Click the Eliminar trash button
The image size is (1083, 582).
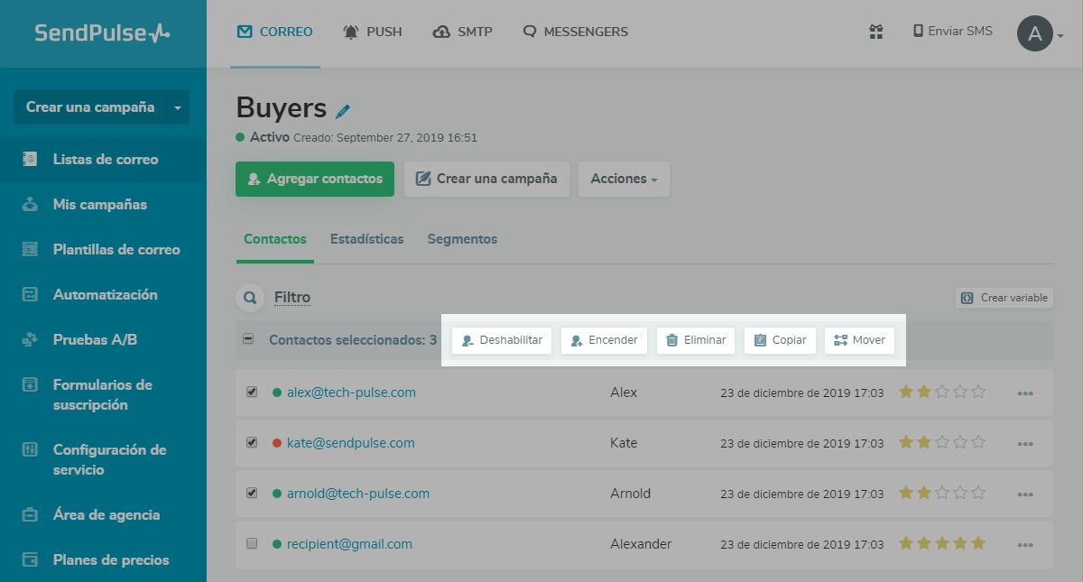pos(695,340)
